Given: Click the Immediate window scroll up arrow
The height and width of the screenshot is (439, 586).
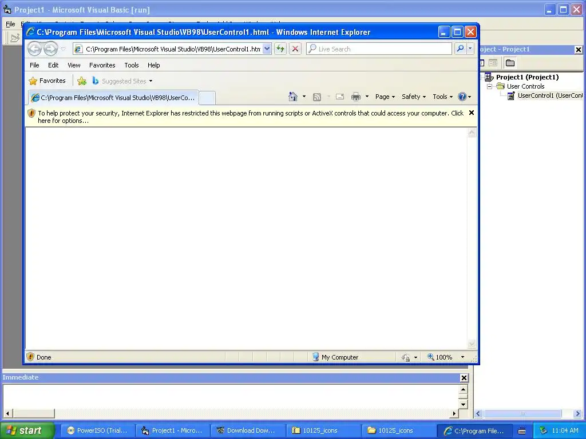Looking at the screenshot, I should [x=463, y=390].
